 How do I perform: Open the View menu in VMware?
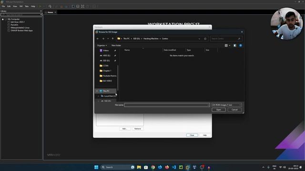pyautogui.click(x=15, y=6)
